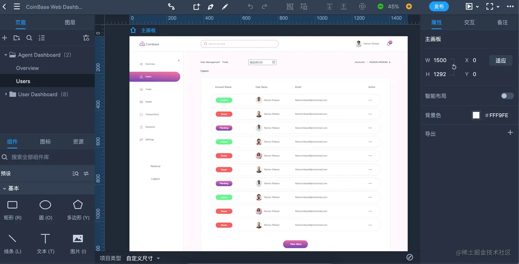Toggle fullscreen mode icon
The image size is (519, 264).
pyautogui.click(x=490, y=7)
